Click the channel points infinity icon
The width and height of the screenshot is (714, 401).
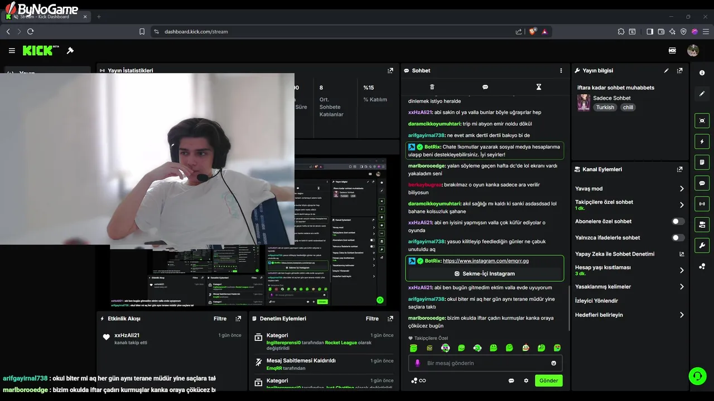pyautogui.click(x=418, y=380)
